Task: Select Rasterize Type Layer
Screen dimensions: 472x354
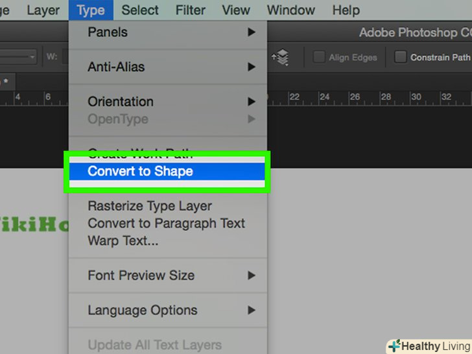Action: [150, 206]
